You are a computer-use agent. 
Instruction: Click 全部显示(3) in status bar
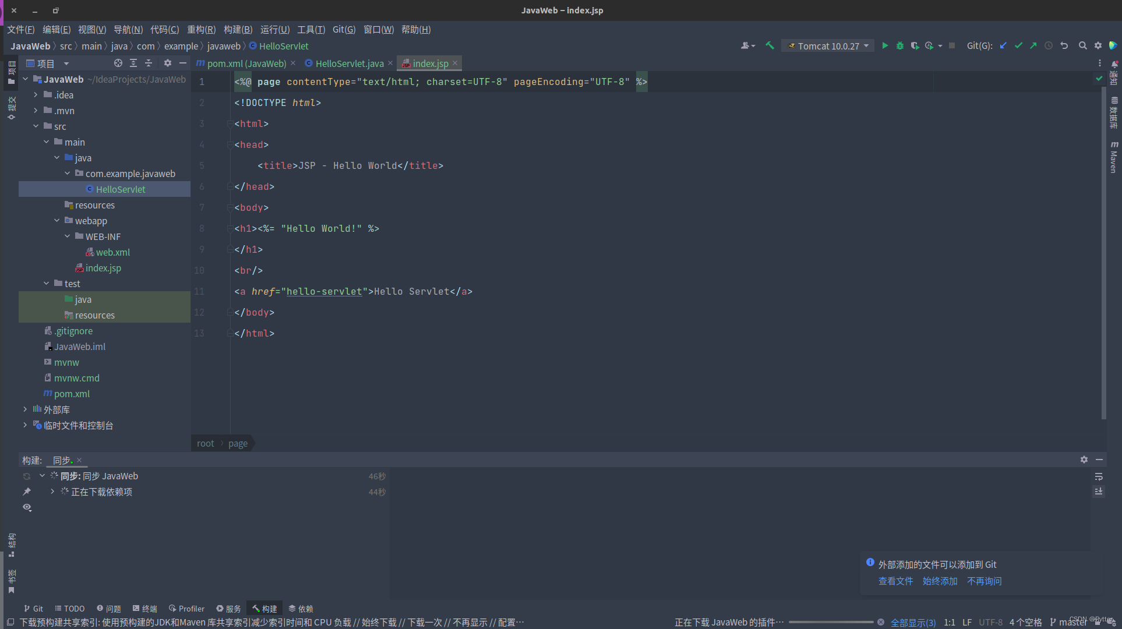913,623
